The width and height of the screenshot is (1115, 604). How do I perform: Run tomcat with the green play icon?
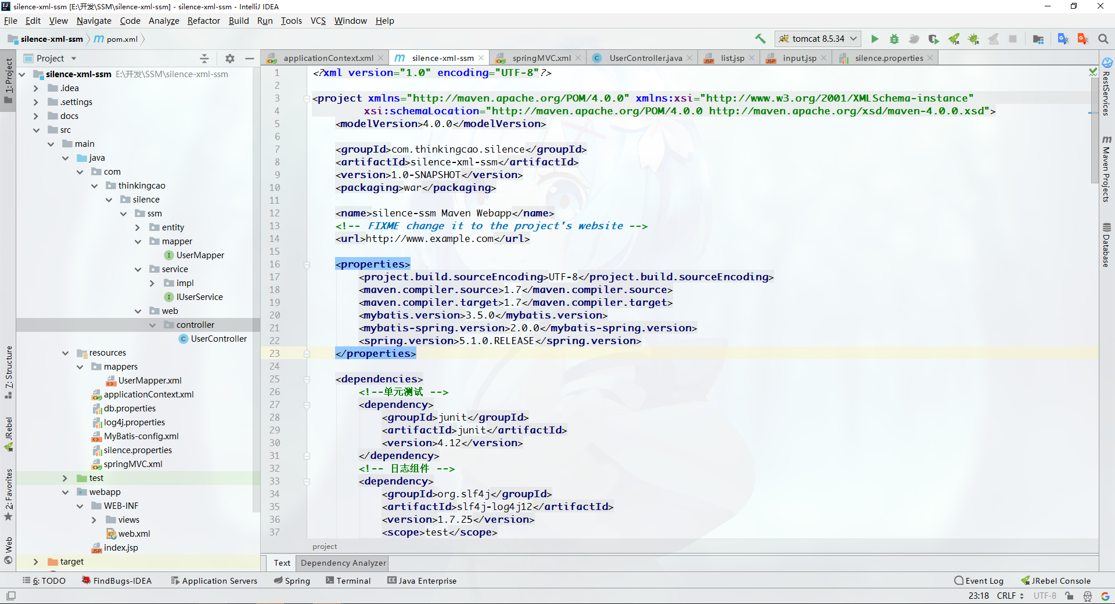tap(875, 39)
